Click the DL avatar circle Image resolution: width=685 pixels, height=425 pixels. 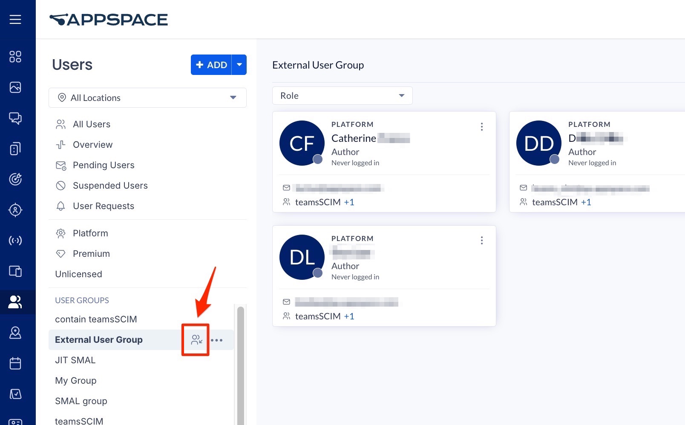pyautogui.click(x=302, y=257)
